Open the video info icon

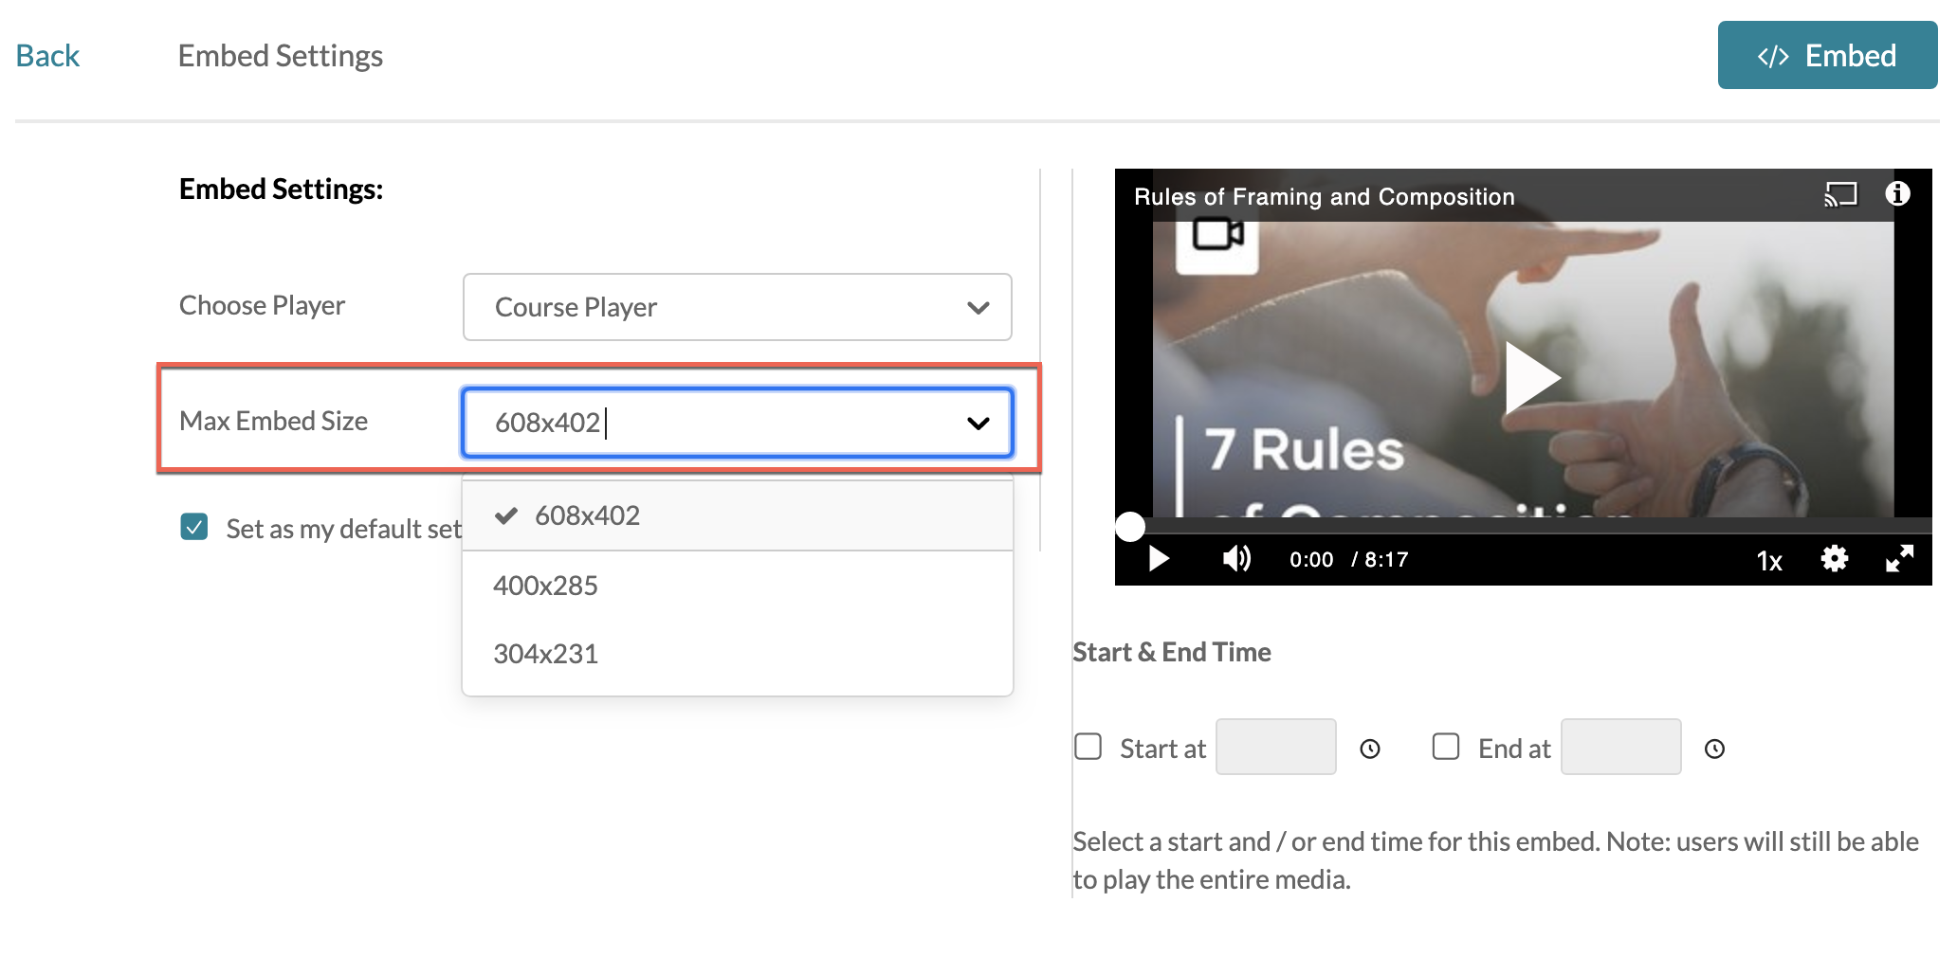(1897, 194)
